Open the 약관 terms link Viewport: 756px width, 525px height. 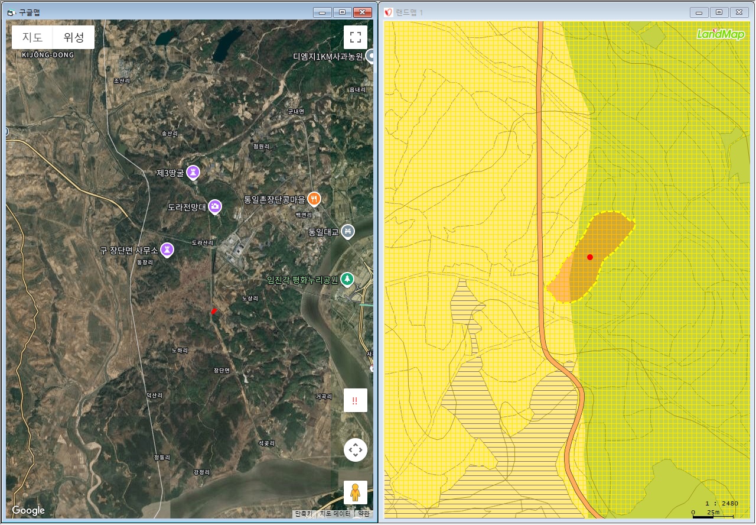tap(363, 514)
